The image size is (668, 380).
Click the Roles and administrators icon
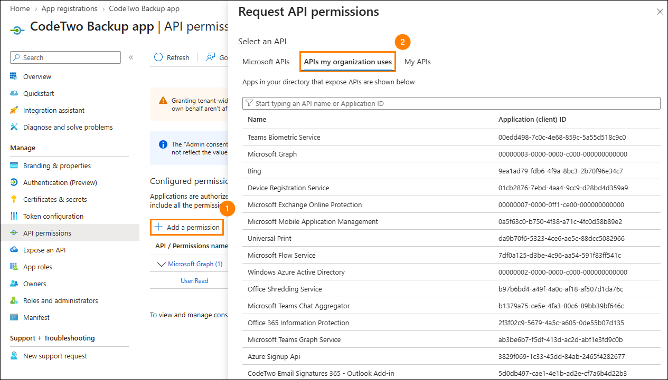(x=14, y=300)
